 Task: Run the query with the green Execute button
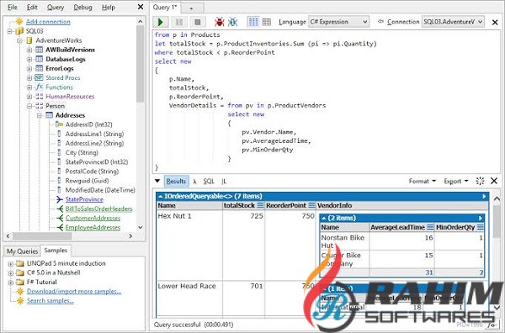coord(161,22)
